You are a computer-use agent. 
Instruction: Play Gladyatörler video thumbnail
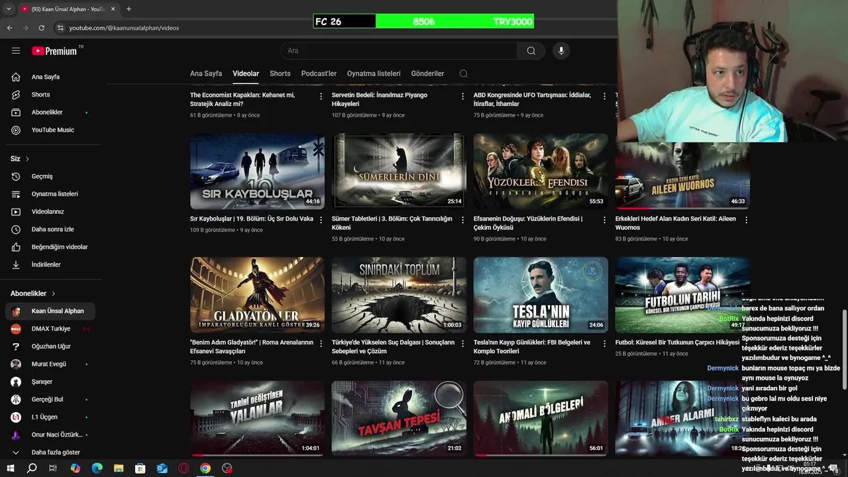point(257,295)
